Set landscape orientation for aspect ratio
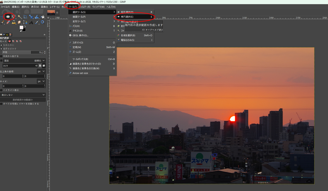 [44, 66]
